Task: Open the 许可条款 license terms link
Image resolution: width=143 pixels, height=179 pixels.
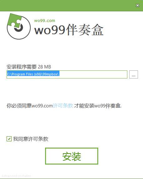Action: 63,106
